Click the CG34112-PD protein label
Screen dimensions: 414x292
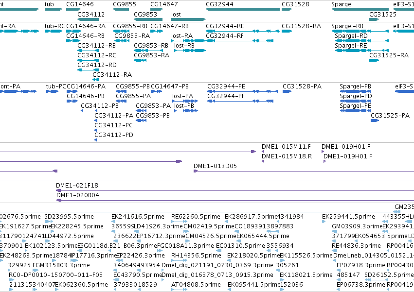point(114,135)
